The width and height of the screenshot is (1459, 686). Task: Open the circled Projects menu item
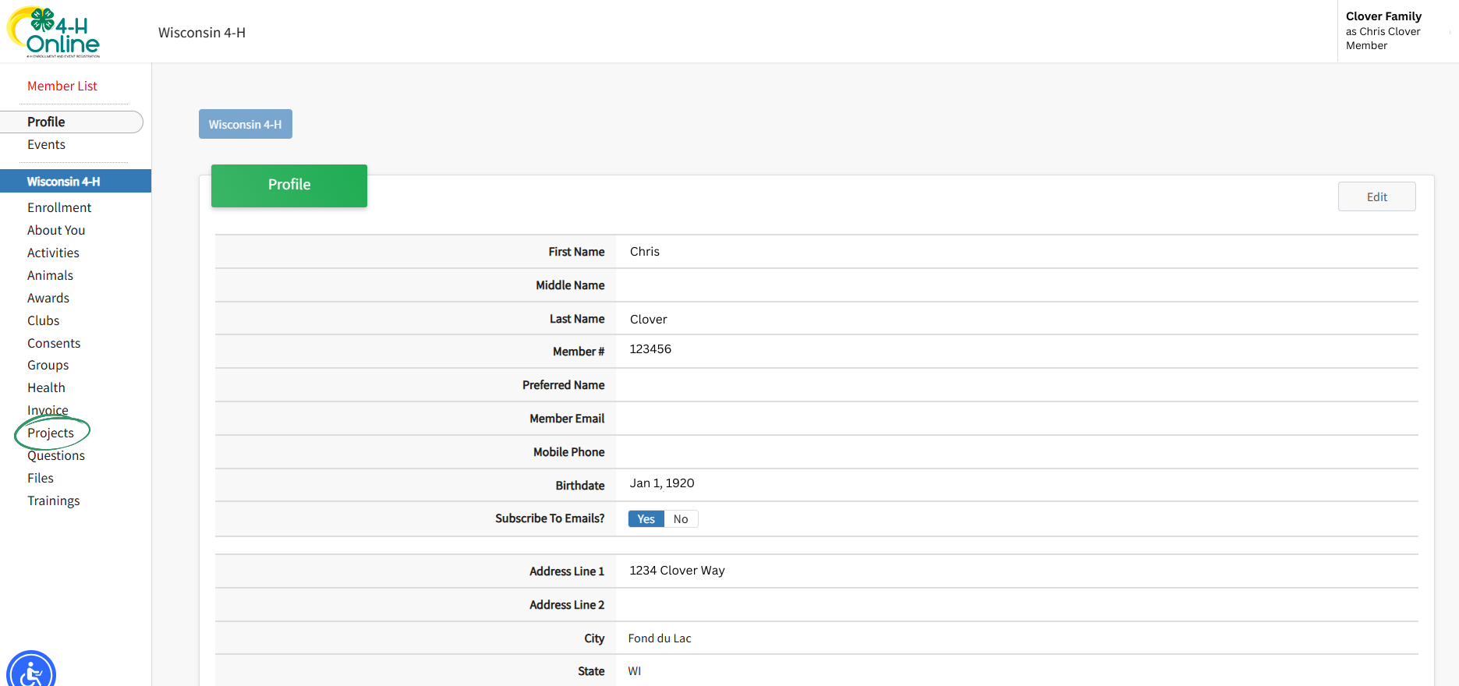[x=51, y=433]
